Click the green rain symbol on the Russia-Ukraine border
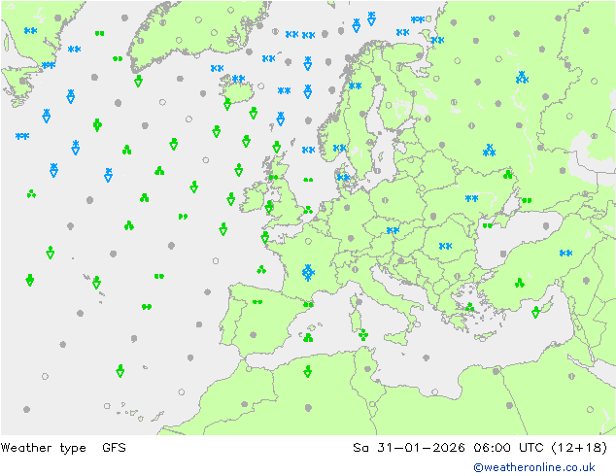The height and width of the screenshot is (476, 616). coord(508,174)
